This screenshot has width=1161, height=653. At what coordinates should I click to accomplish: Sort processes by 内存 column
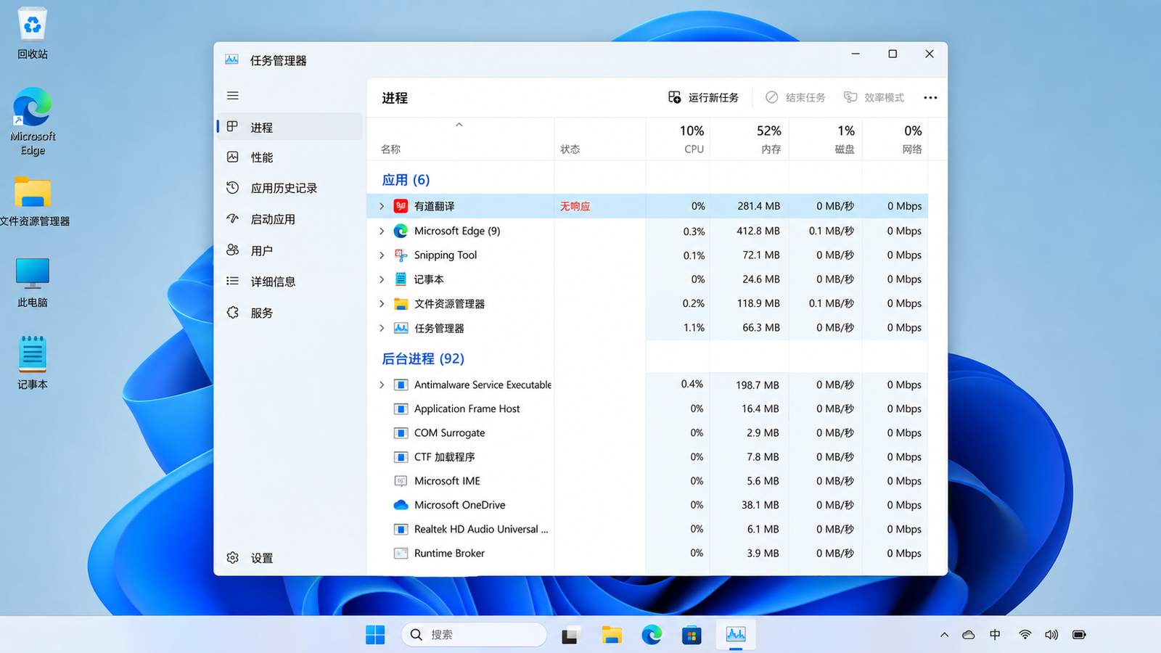click(x=749, y=139)
